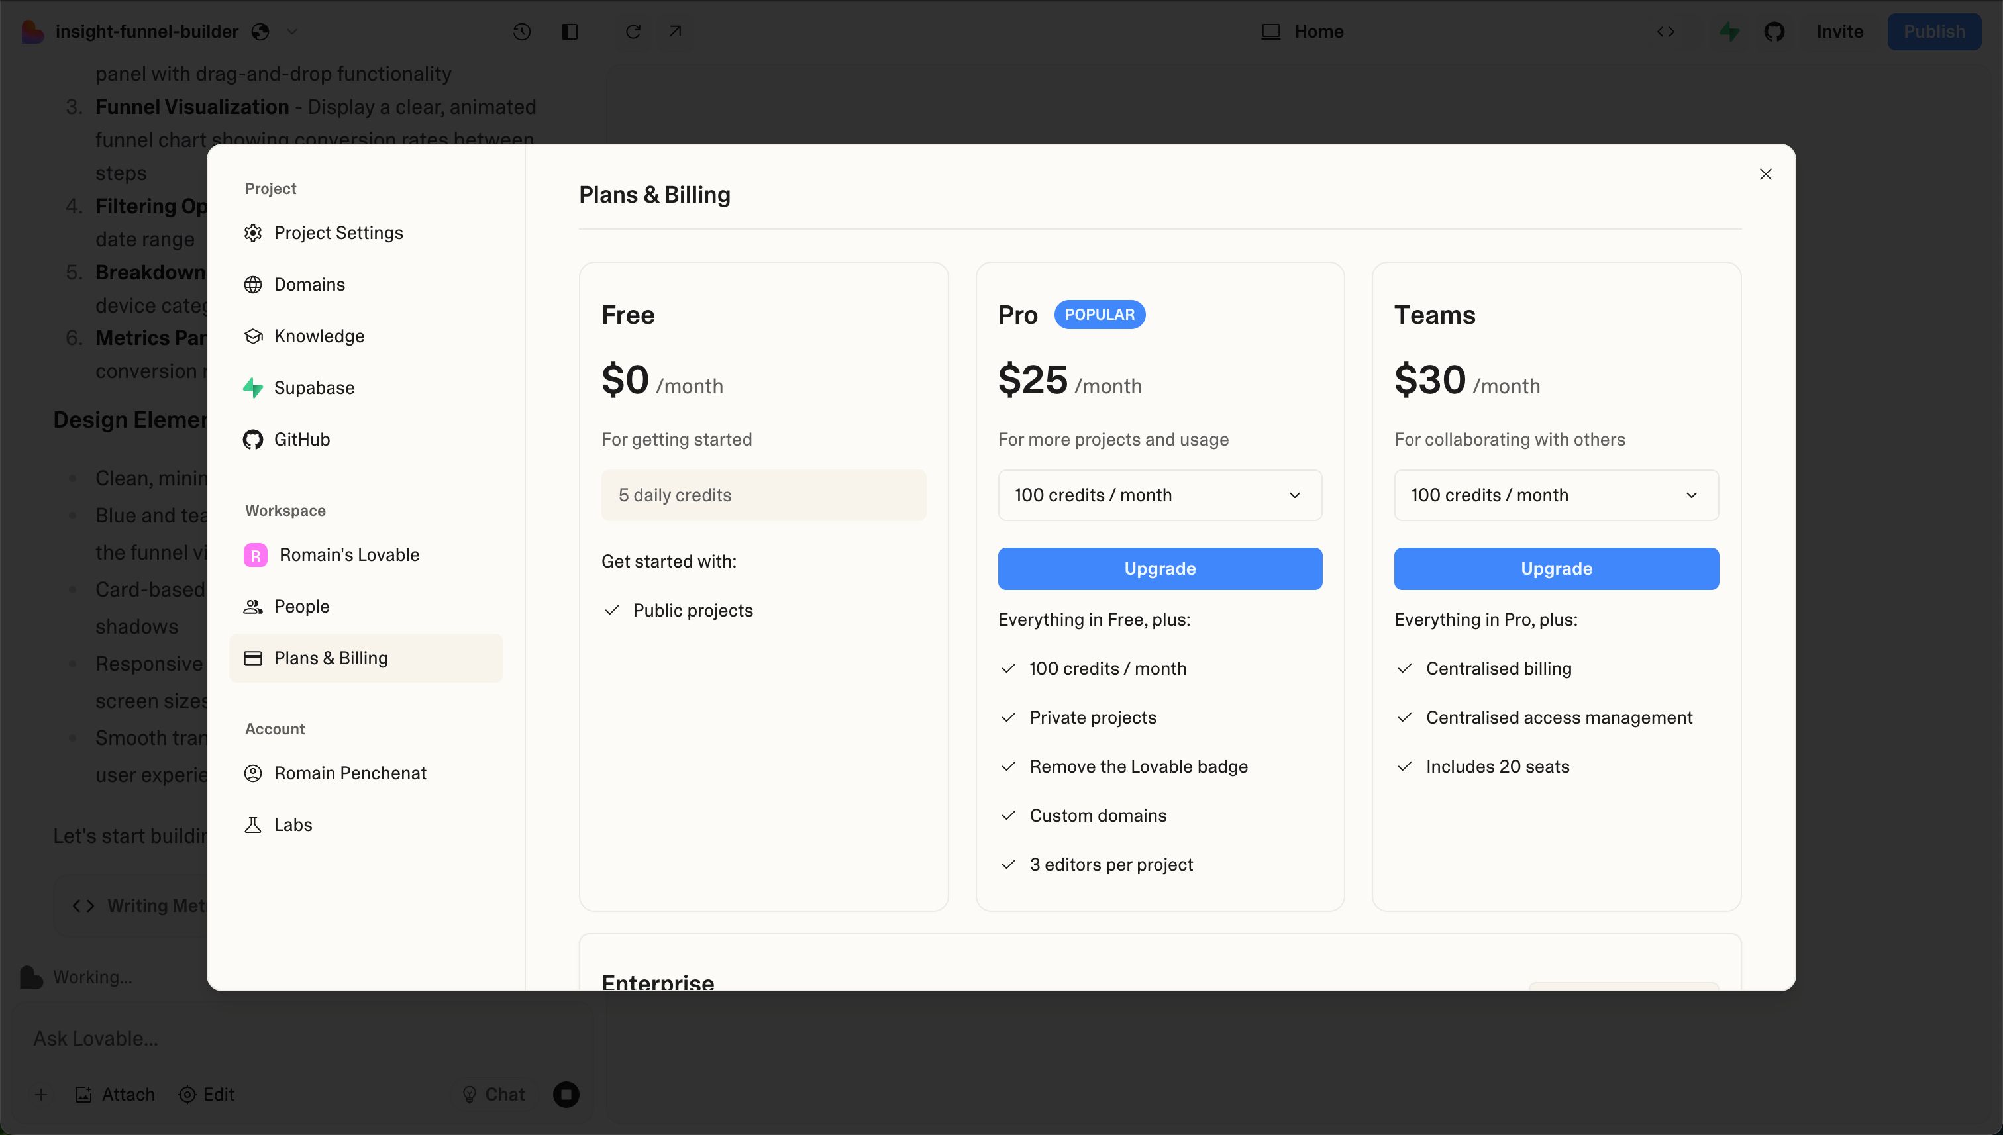Toggle Chat mode button

pyautogui.click(x=493, y=1095)
